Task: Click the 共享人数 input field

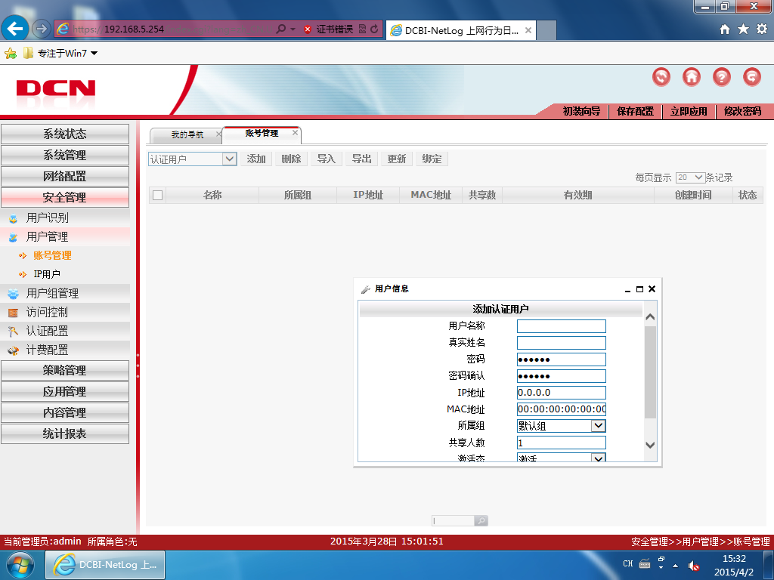Action: pos(562,443)
